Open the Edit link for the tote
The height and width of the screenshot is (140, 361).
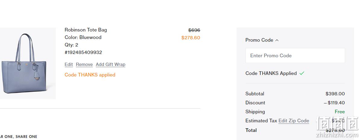pos(69,64)
